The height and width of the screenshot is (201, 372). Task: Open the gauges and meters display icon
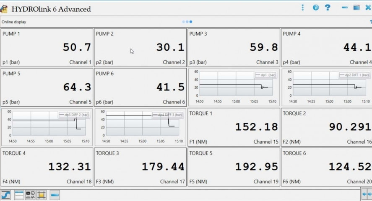click(30, 195)
